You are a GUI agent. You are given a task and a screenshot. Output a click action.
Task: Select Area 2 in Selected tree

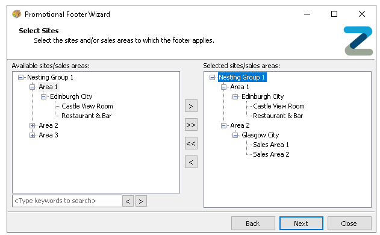[240, 125]
